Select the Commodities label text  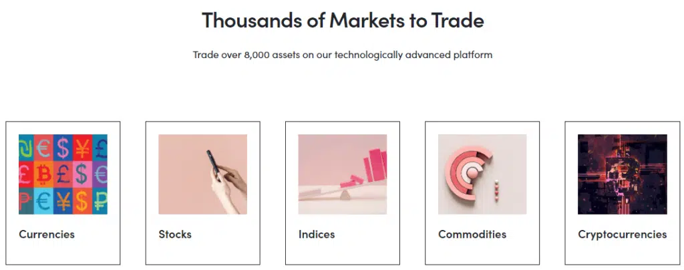click(472, 235)
